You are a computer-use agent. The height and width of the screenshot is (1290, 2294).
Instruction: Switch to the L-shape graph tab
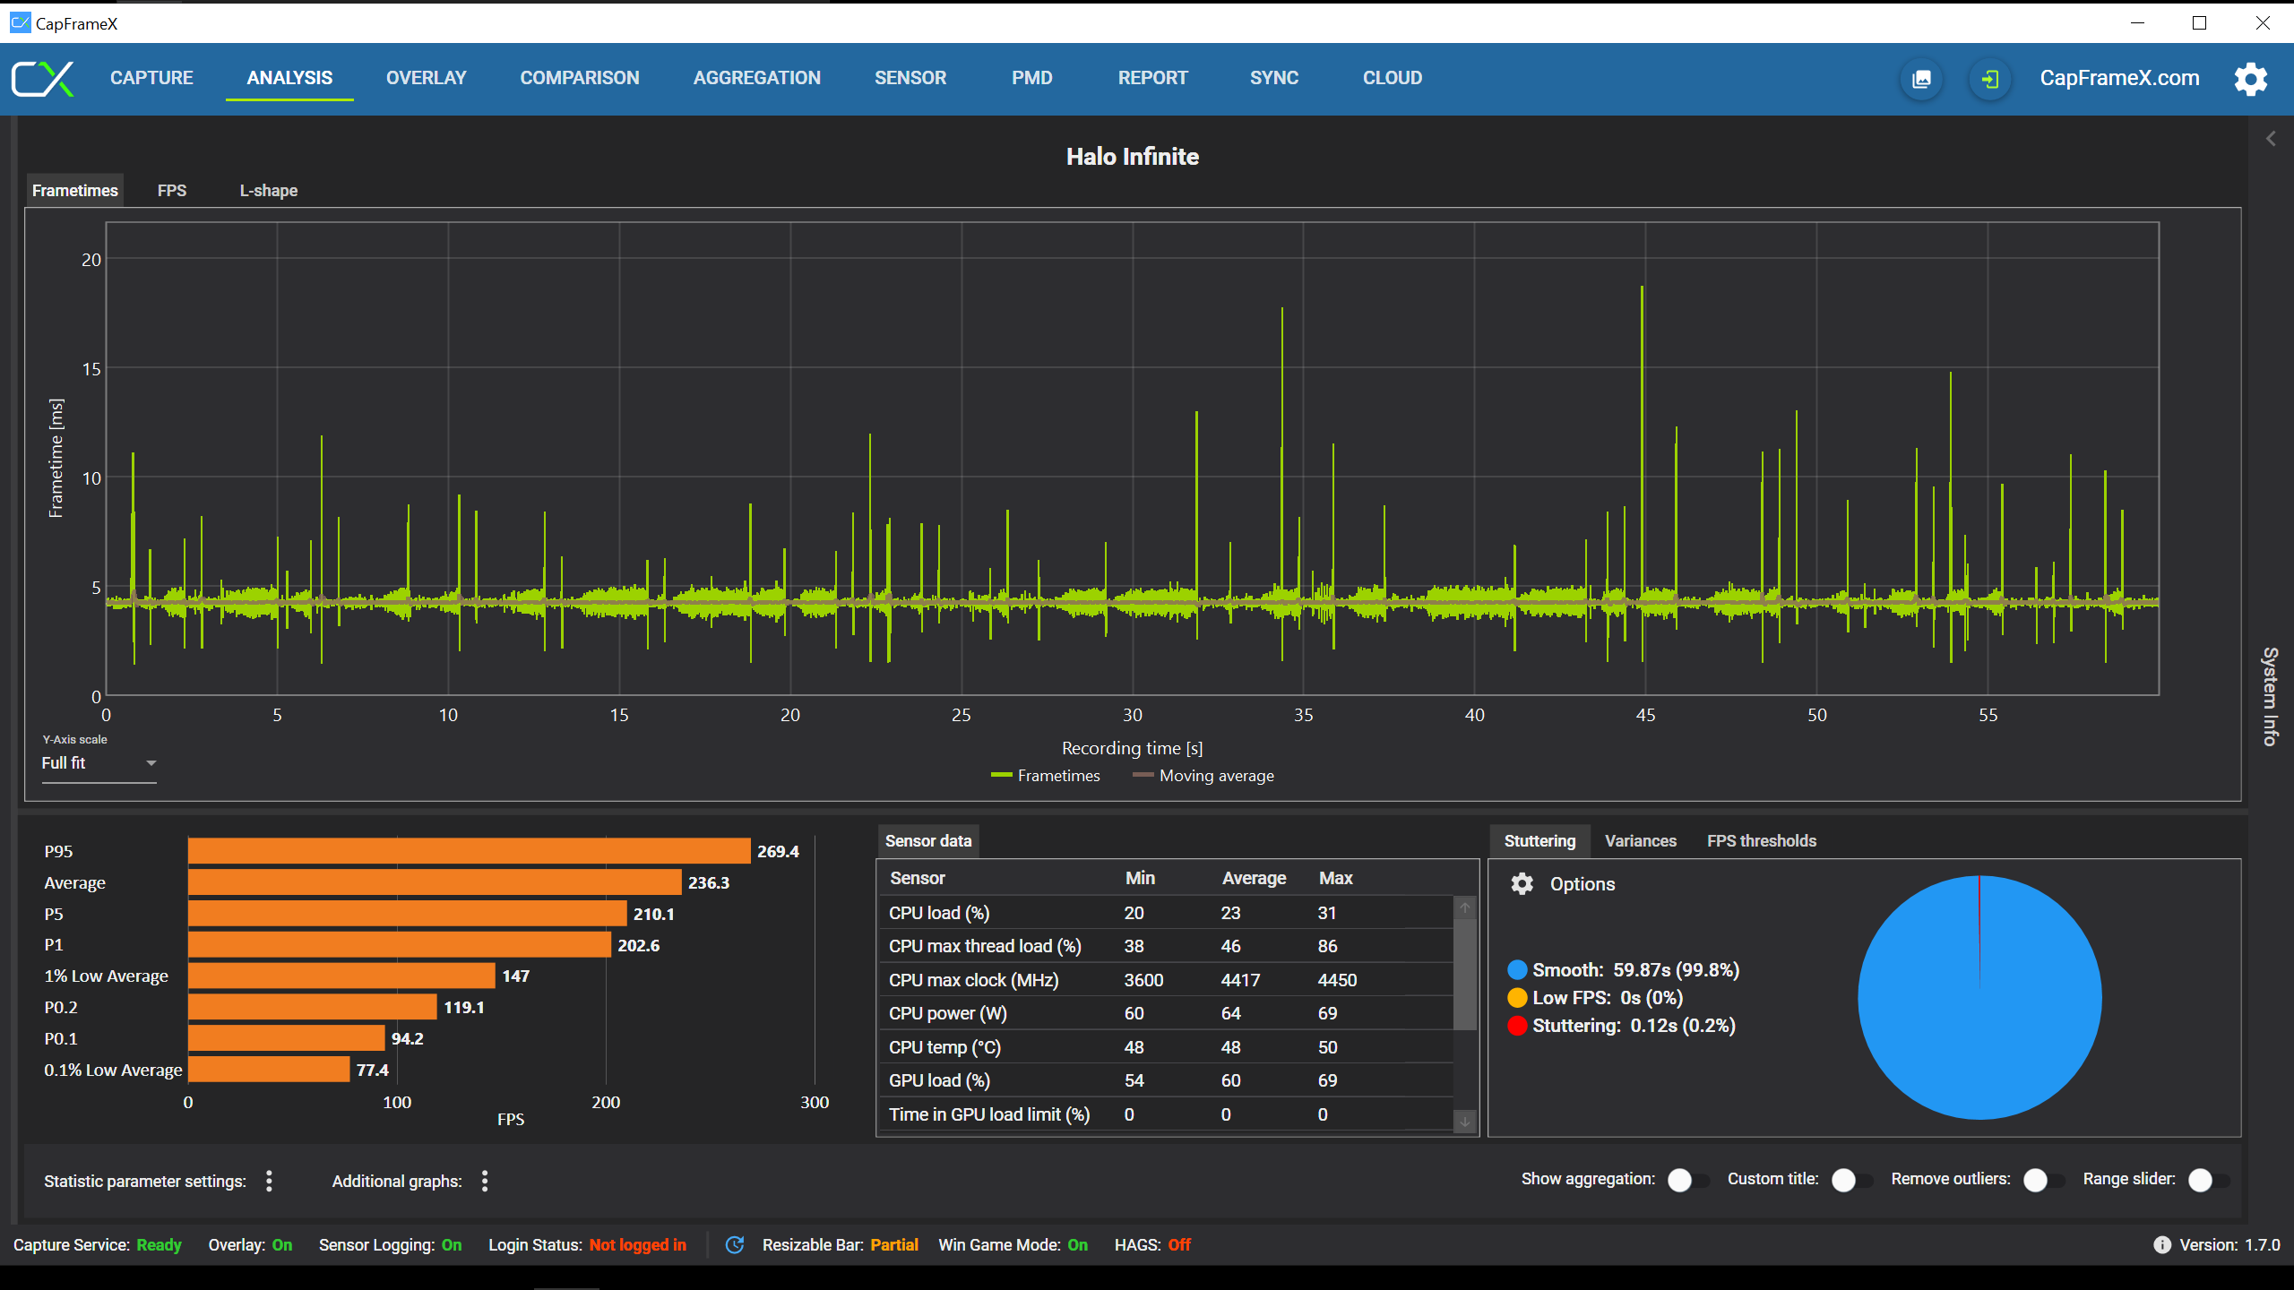click(269, 190)
